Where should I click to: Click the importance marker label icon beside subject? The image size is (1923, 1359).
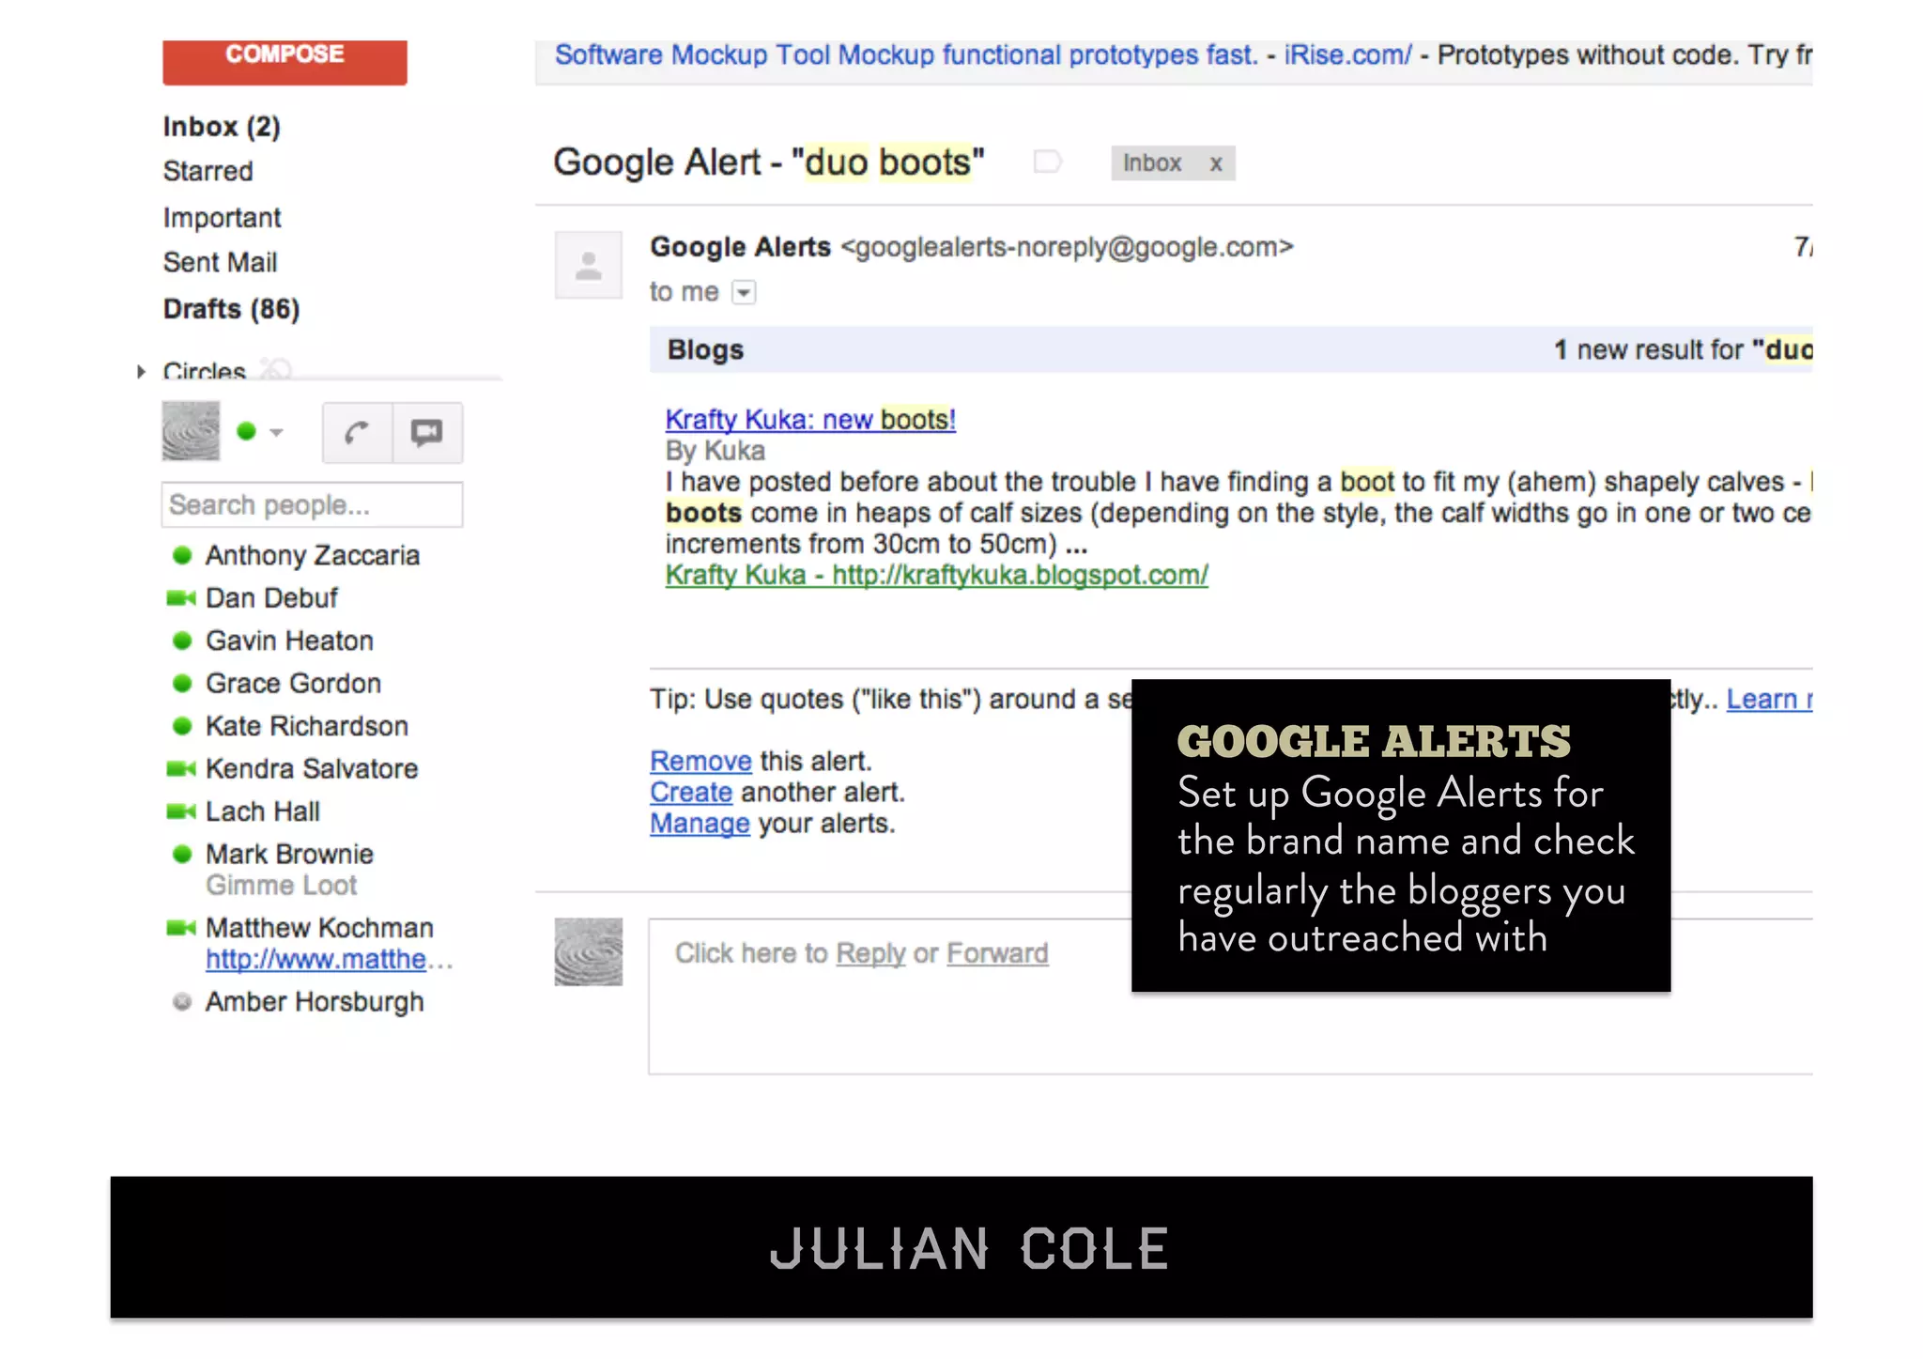(1047, 162)
